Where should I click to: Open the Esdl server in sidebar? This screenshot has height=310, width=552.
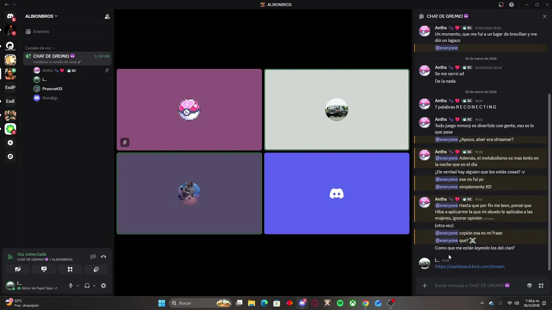coord(10,101)
